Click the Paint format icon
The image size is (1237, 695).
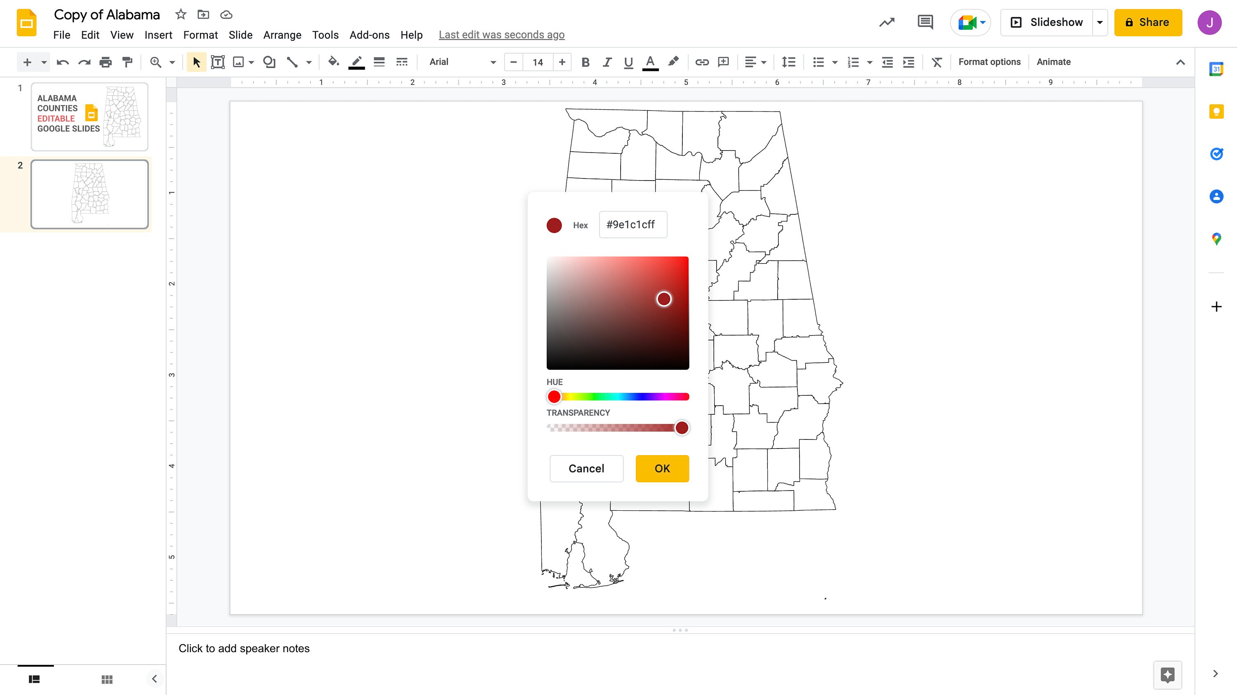[127, 62]
